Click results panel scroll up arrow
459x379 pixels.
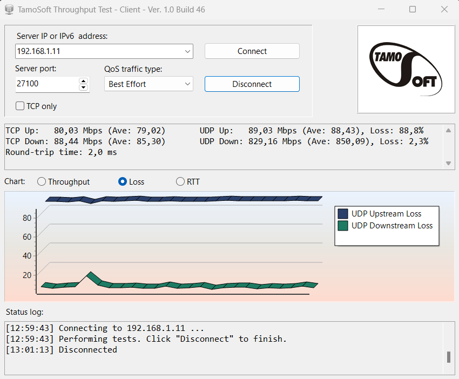click(x=448, y=131)
